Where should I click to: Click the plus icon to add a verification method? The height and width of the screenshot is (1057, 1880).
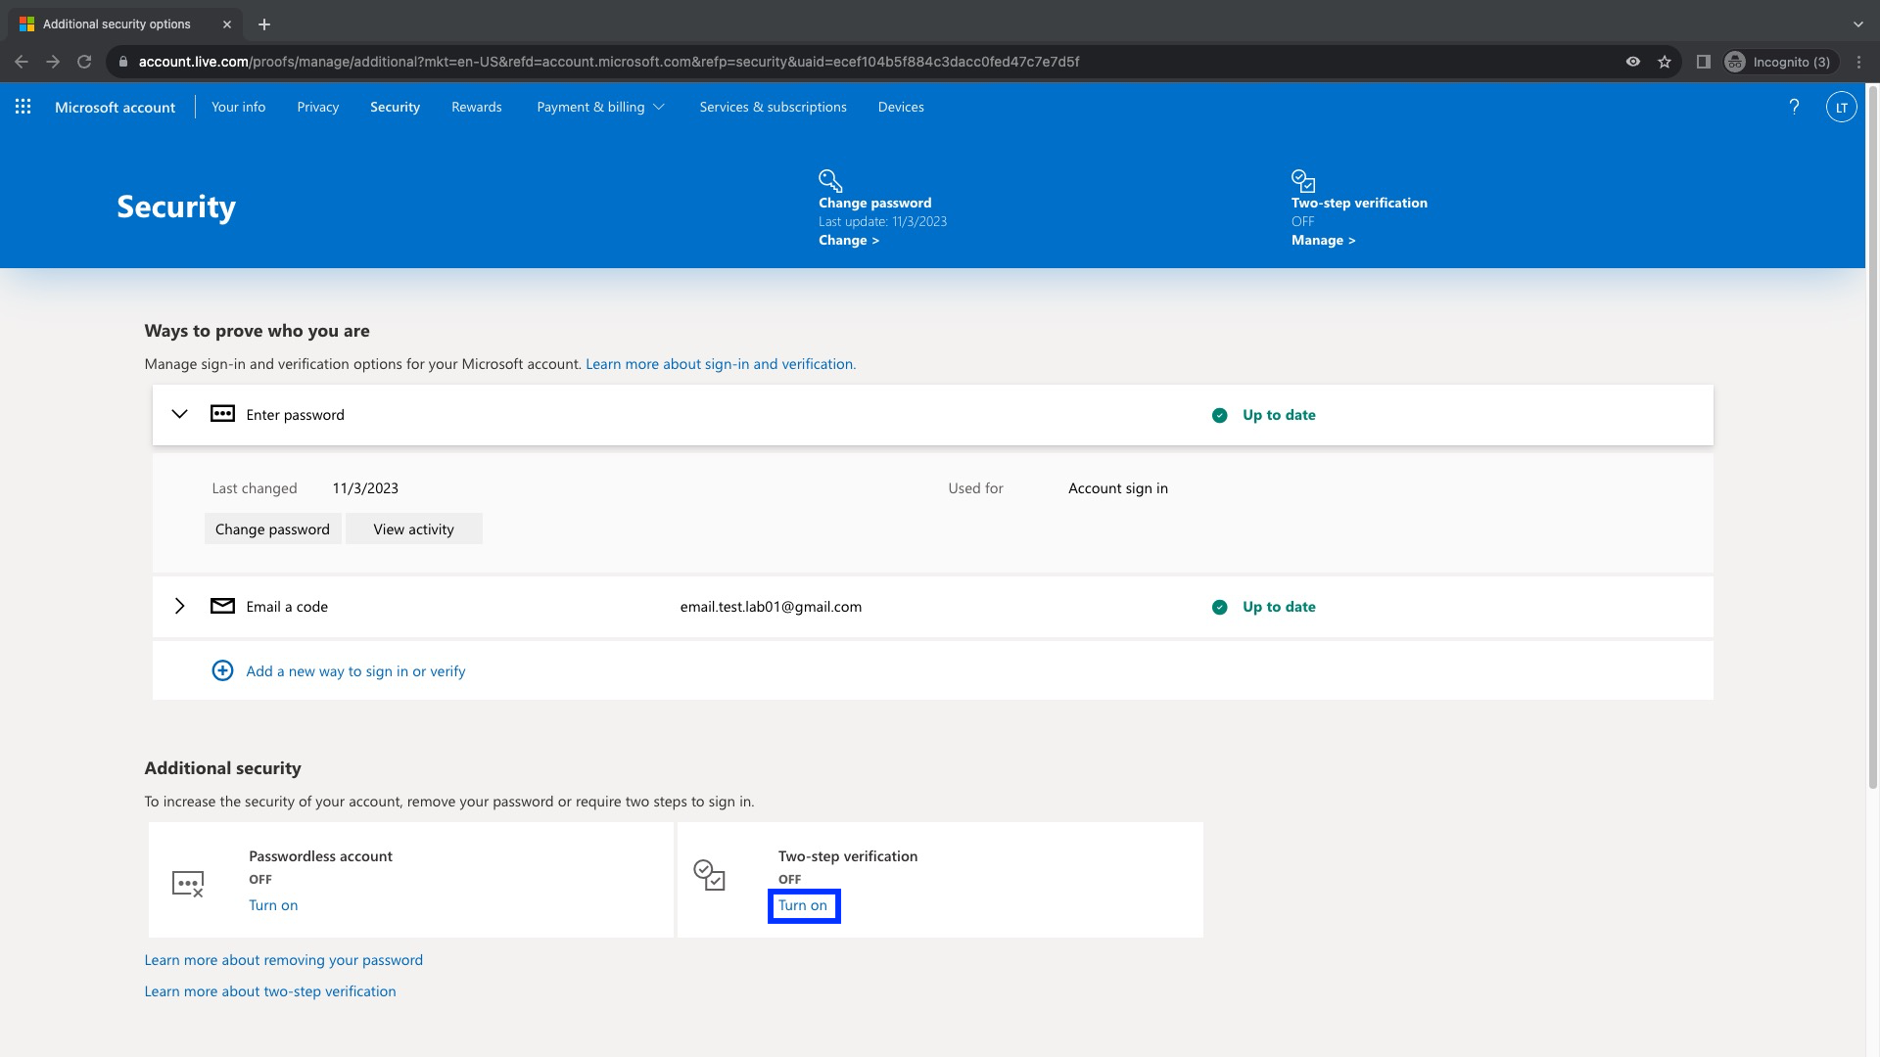[222, 670]
